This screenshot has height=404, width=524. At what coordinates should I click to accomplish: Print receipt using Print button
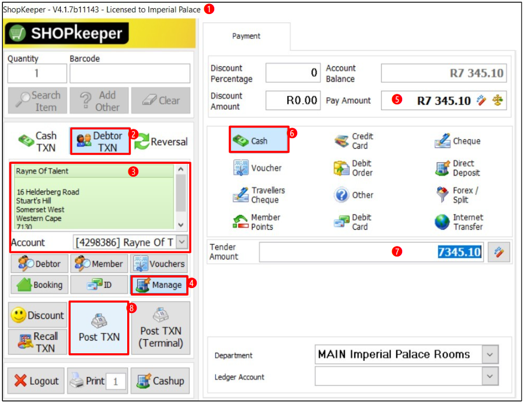tap(86, 381)
